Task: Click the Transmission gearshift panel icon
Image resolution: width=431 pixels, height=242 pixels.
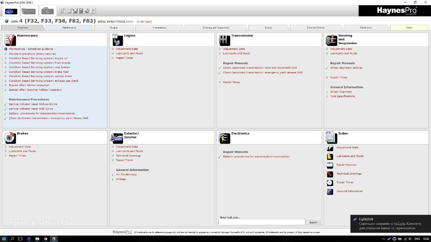Action: coord(224,39)
